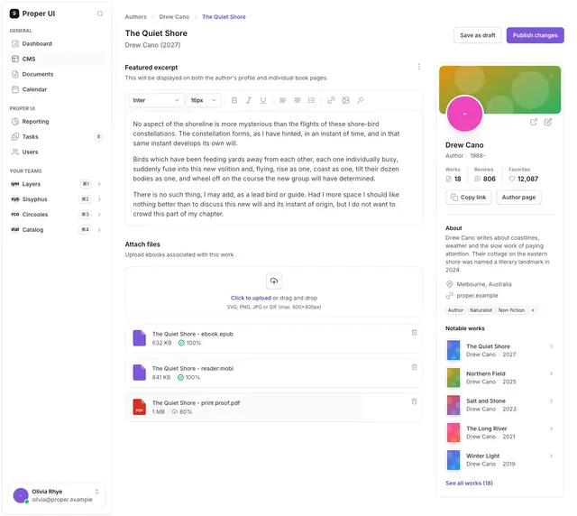Click the cloud upload icon

tap(274, 281)
